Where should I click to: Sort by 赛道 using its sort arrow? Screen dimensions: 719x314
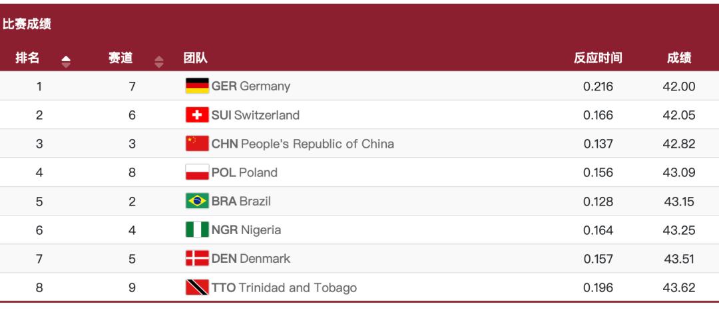158,61
